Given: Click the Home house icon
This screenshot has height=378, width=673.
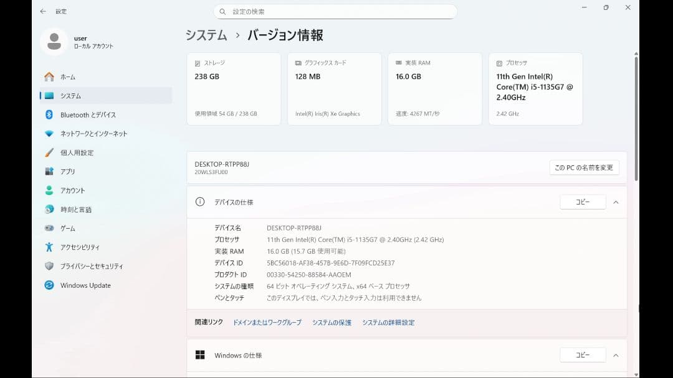Looking at the screenshot, I should click(49, 77).
